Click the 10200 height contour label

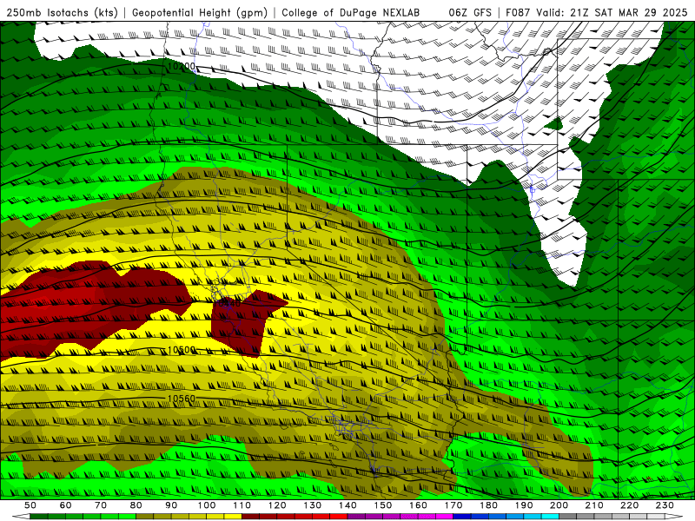tap(181, 67)
